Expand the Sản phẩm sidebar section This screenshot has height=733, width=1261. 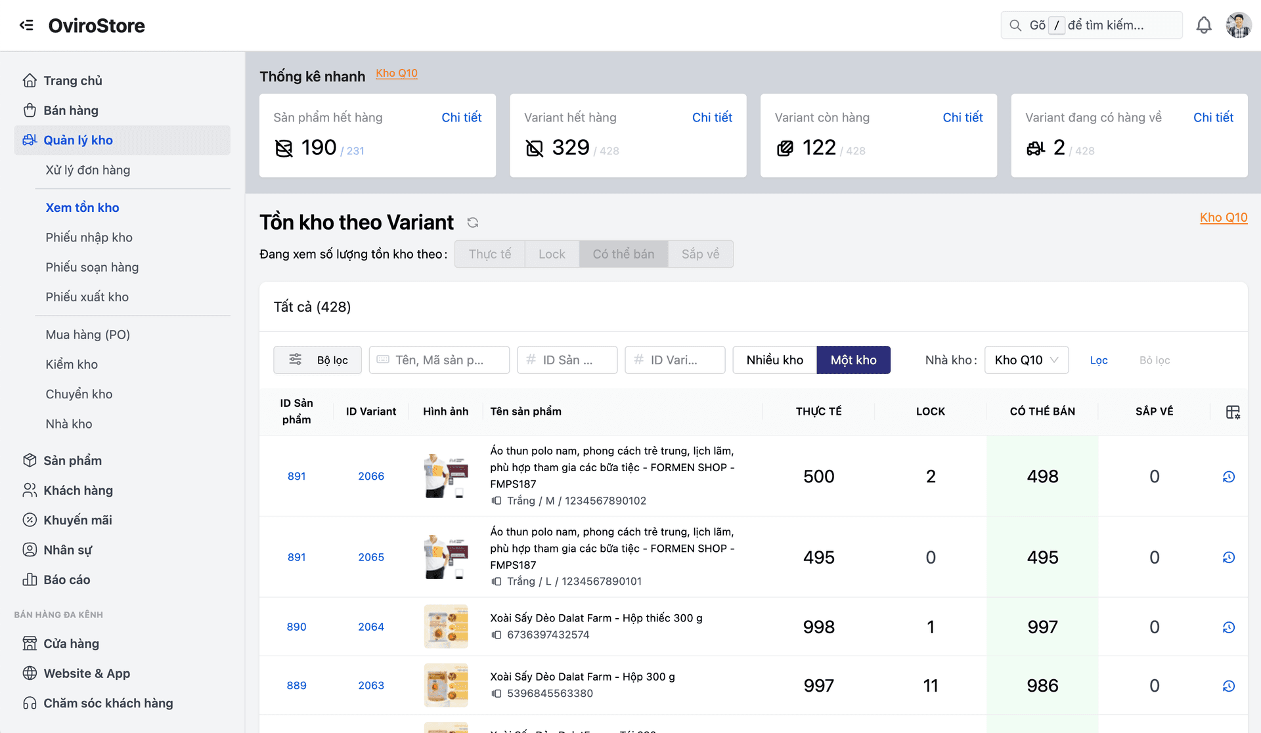[x=72, y=460]
